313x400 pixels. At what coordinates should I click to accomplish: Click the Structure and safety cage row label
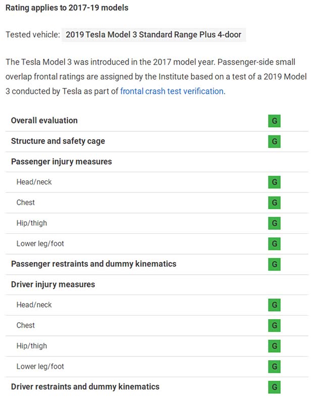(58, 141)
